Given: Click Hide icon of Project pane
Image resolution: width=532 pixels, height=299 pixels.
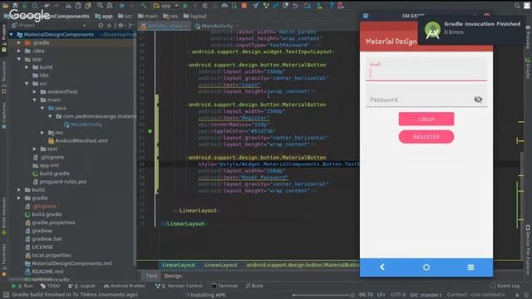Looking at the screenshot, I should pyautogui.click(x=131, y=26).
